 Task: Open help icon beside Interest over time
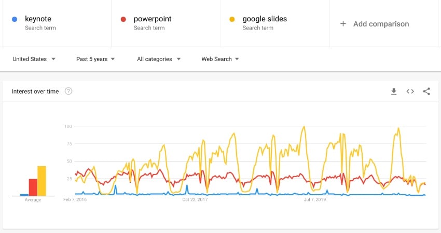point(68,92)
